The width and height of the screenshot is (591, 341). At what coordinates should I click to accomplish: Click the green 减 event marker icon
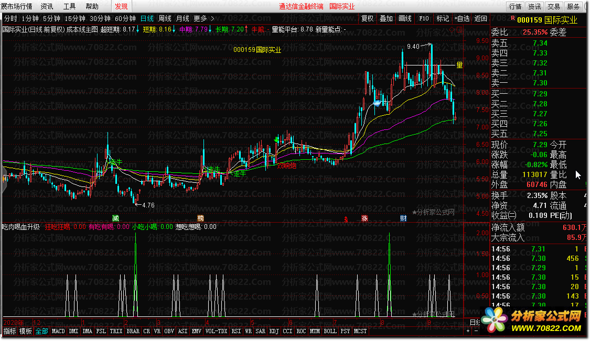[116, 218]
